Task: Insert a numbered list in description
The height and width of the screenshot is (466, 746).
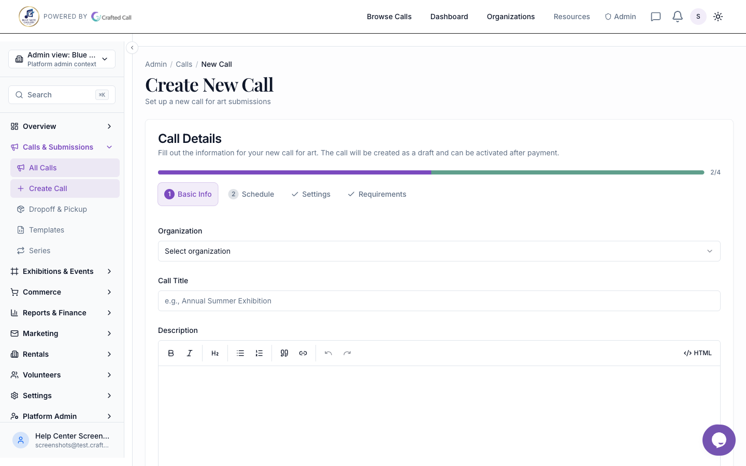Action: pyautogui.click(x=259, y=353)
